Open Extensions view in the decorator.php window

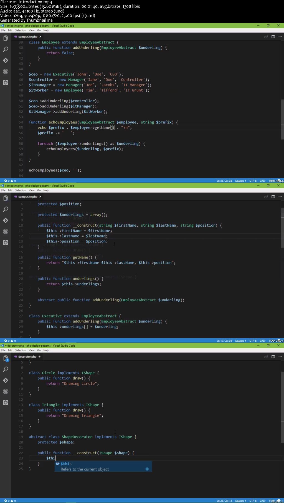pos(5,403)
